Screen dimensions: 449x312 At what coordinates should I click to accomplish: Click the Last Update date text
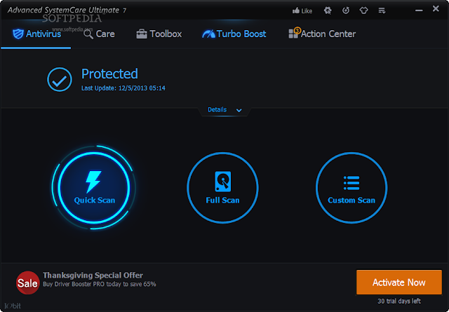tap(123, 88)
